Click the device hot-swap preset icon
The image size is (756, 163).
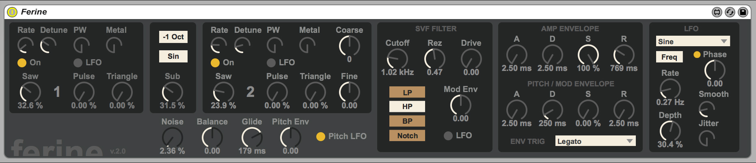(x=730, y=12)
